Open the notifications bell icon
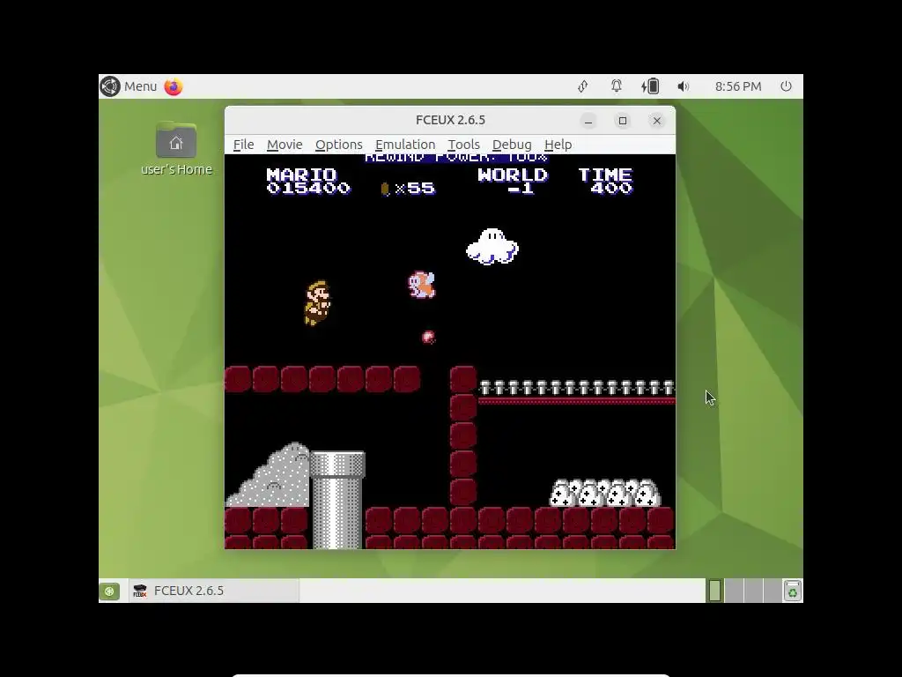Screen dimensions: 902x677 pyautogui.click(x=616, y=86)
